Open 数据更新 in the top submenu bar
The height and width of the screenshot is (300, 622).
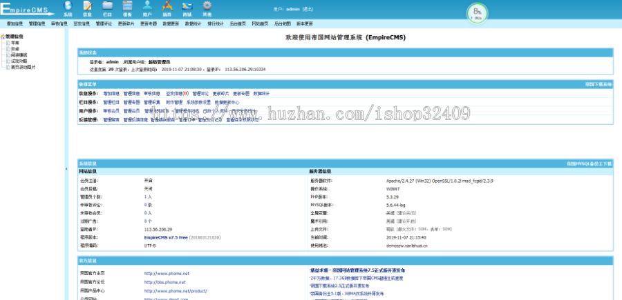[171, 23]
